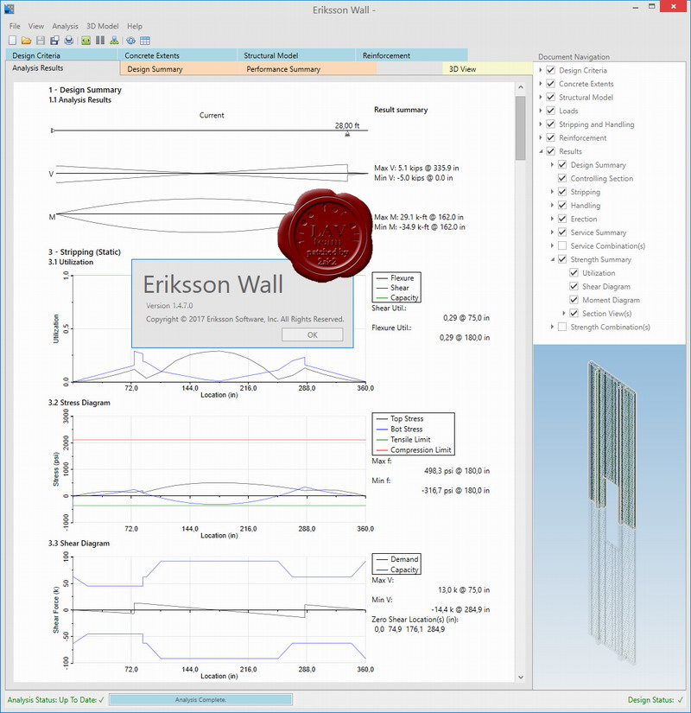Image resolution: width=691 pixels, height=713 pixels.
Task: Click the vertical scrollbar thumb in report
Action: coord(521,128)
